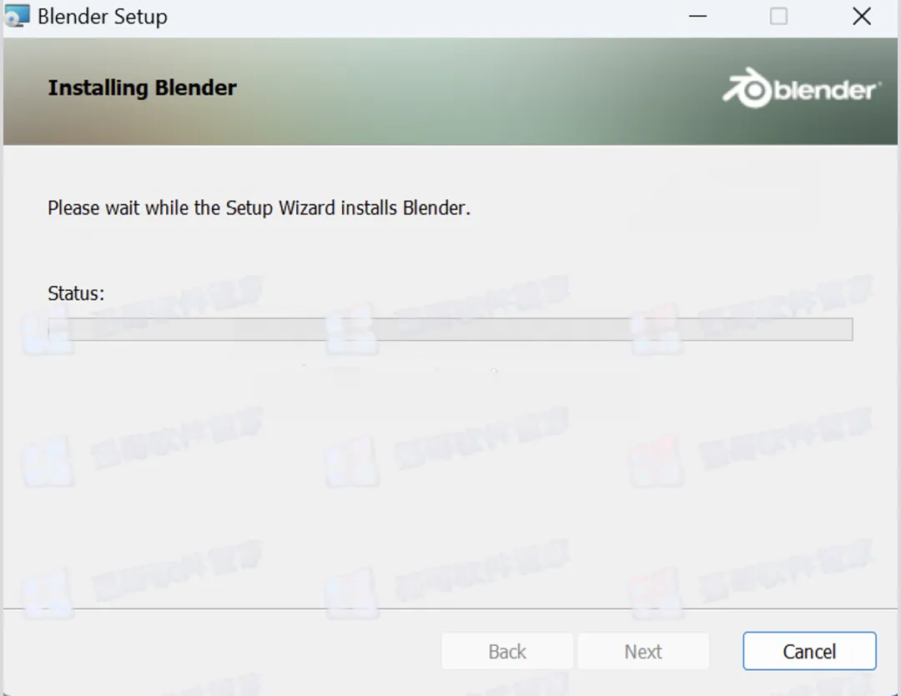Screen dimensions: 901x696
Task: Cancel the Blender installation
Action: pos(809,651)
